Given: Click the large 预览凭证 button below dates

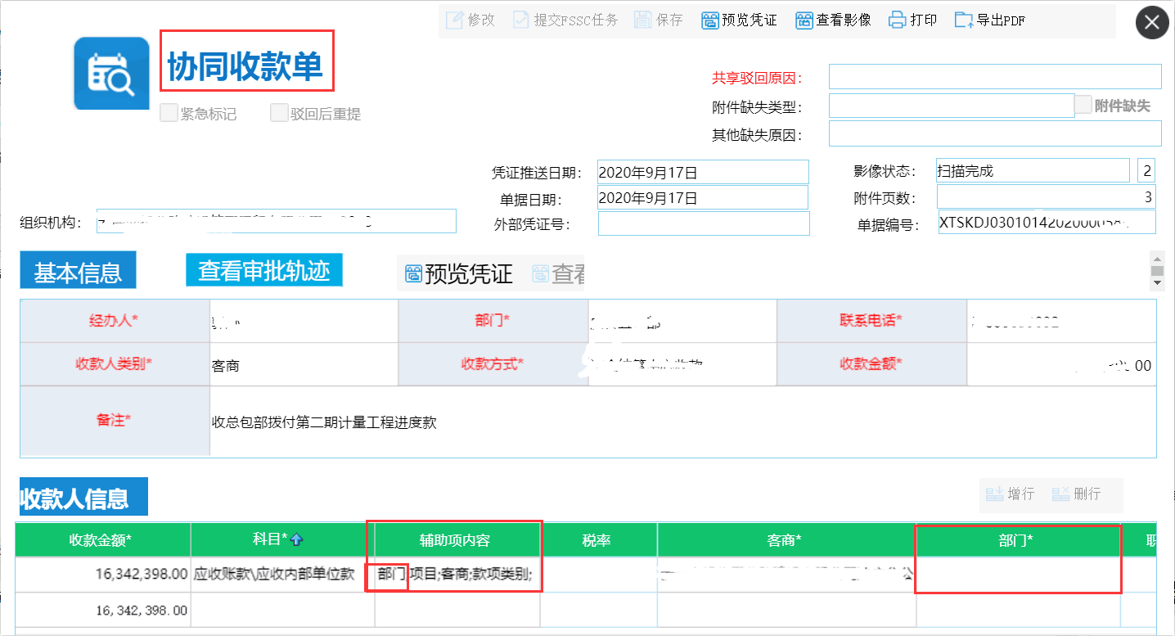Looking at the screenshot, I should [459, 274].
